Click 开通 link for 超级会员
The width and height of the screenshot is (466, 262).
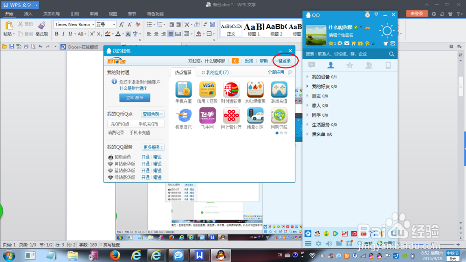tap(145, 157)
